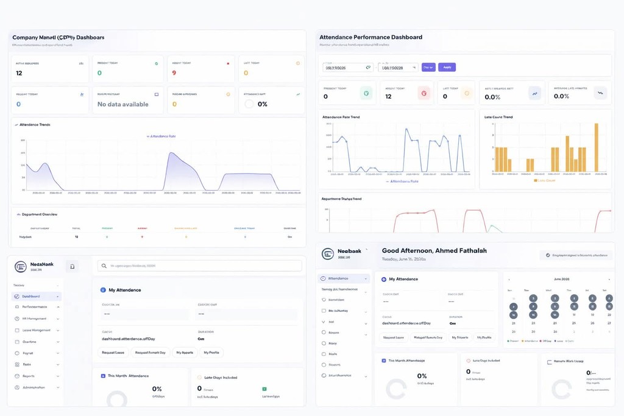Viewport: 624px width, 416px height.
Task: Click the Request Leave button in bottom-left panel
Action: [113, 353]
